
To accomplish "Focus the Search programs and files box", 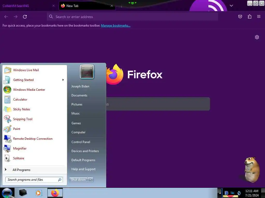I will pos(34,180).
